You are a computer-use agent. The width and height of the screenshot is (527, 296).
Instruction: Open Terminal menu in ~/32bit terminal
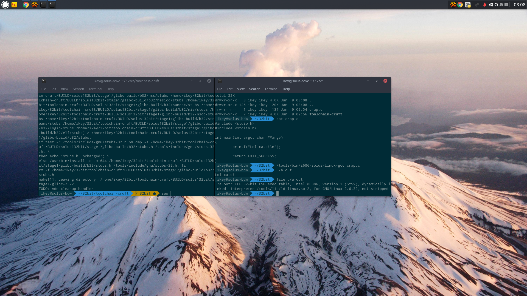coord(271,89)
